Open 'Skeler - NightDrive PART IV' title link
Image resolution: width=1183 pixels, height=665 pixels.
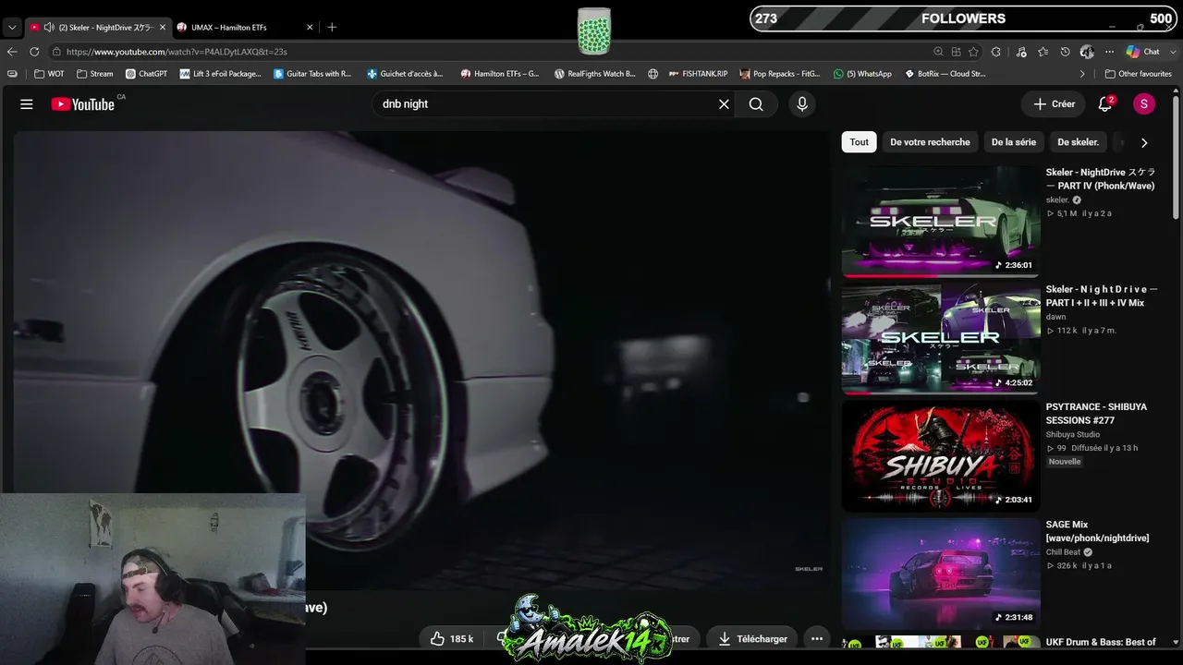point(1101,179)
